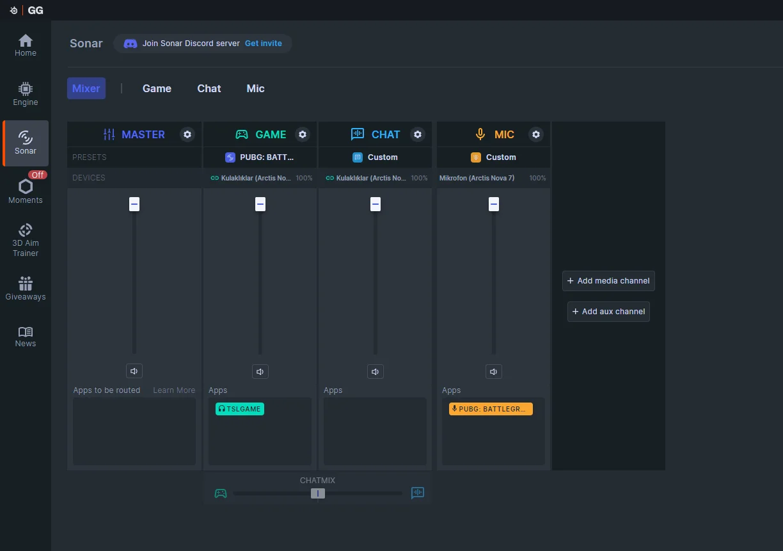Viewport: 783px width, 551px height.
Task: Click the Discord logo icon
Action: pos(130,44)
